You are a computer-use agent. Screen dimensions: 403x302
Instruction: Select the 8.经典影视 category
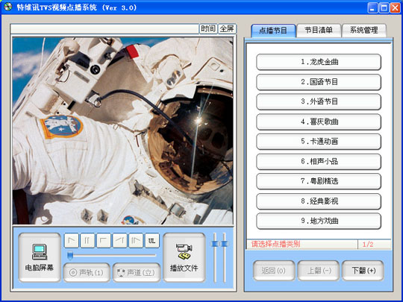click(x=319, y=201)
